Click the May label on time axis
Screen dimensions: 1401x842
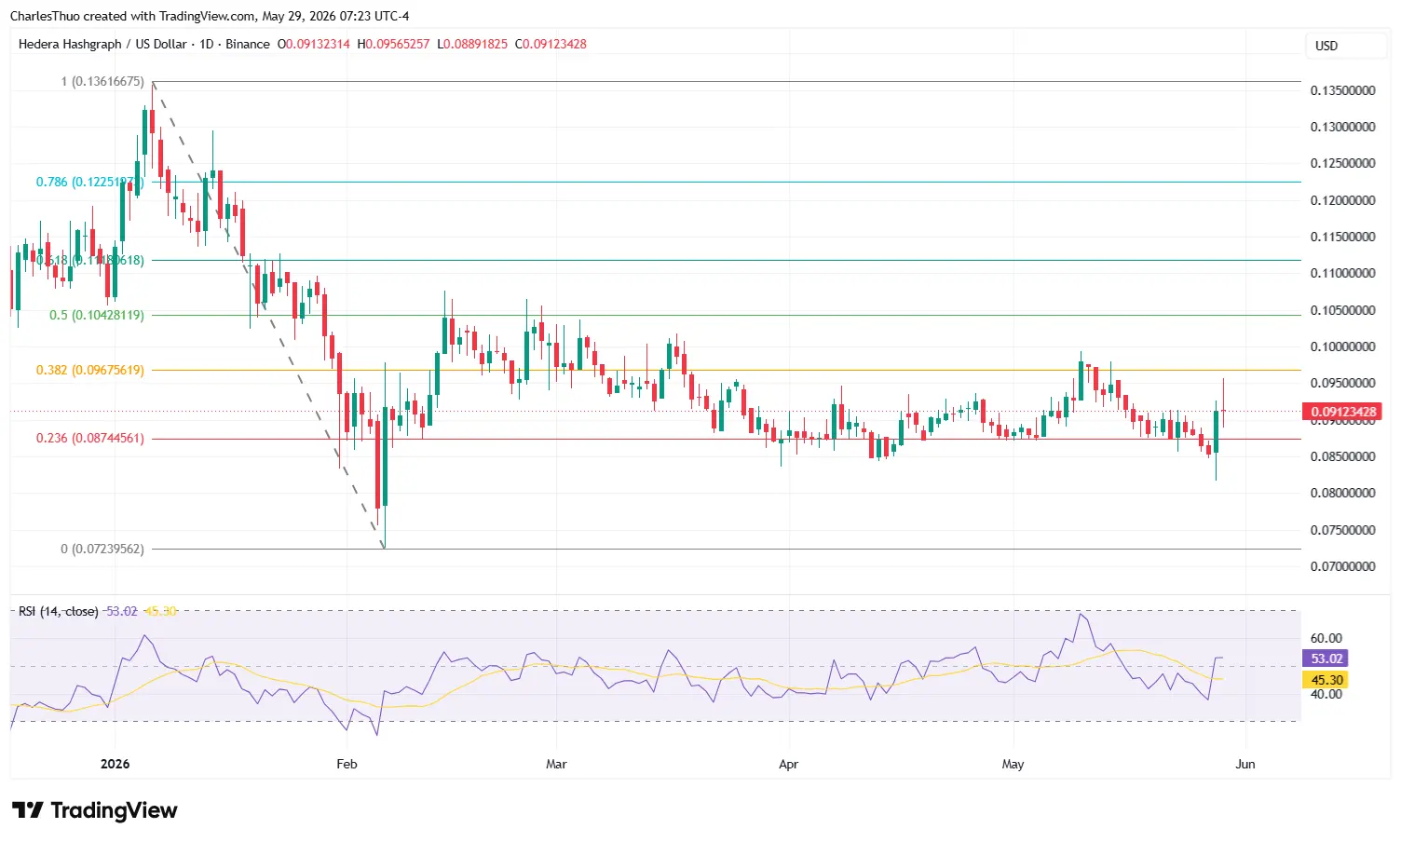pyautogui.click(x=1013, y=764)
